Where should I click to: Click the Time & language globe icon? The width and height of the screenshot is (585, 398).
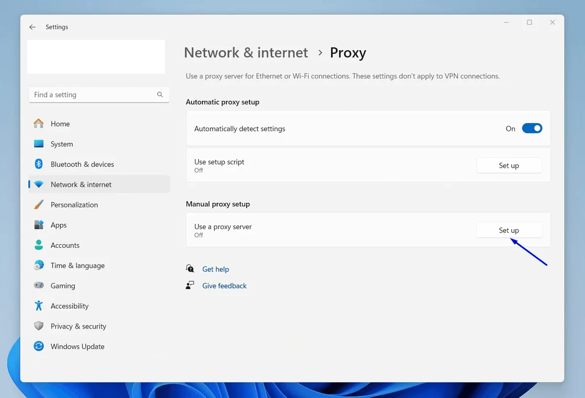click(39, 266)
